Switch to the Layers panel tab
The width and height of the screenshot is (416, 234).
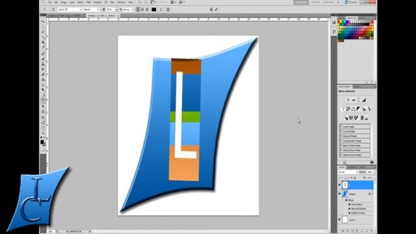tap(341, 168)
